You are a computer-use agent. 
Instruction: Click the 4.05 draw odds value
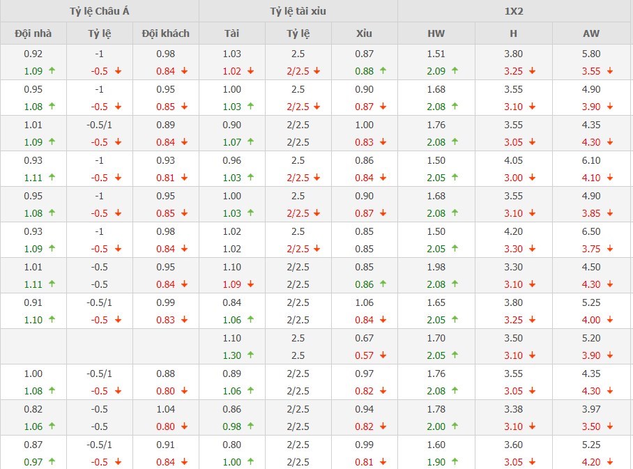coord(513,160)
